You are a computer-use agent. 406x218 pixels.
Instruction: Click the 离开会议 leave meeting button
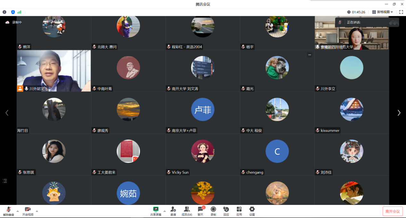coord(393,211)
